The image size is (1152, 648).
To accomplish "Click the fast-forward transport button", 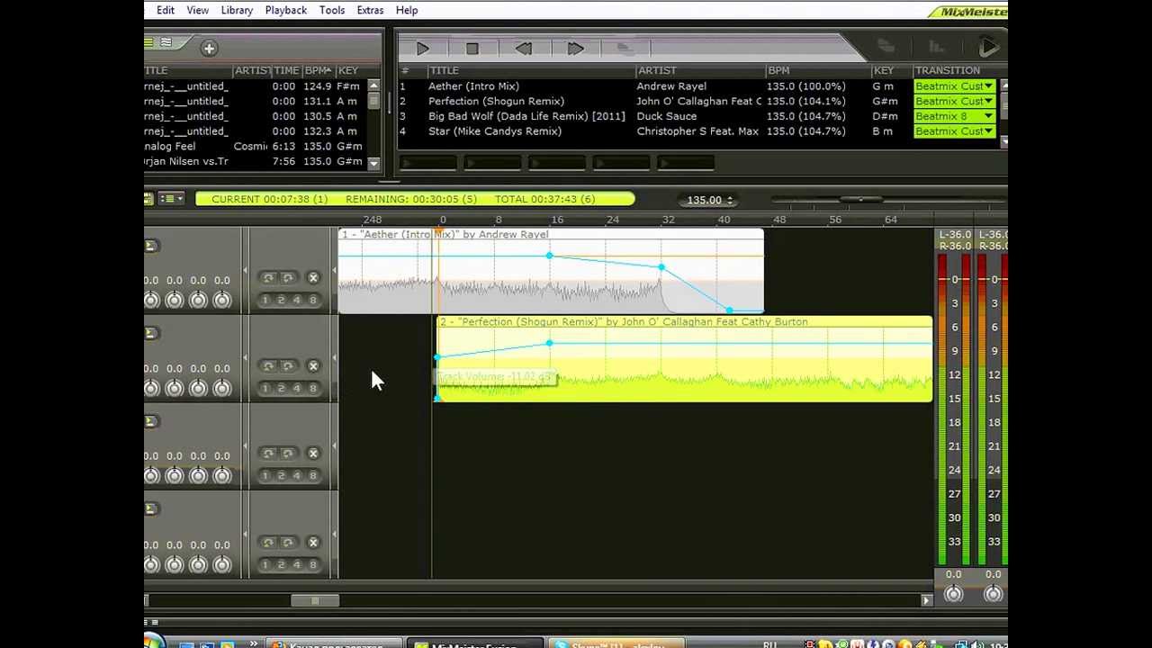I will point(575,49).
